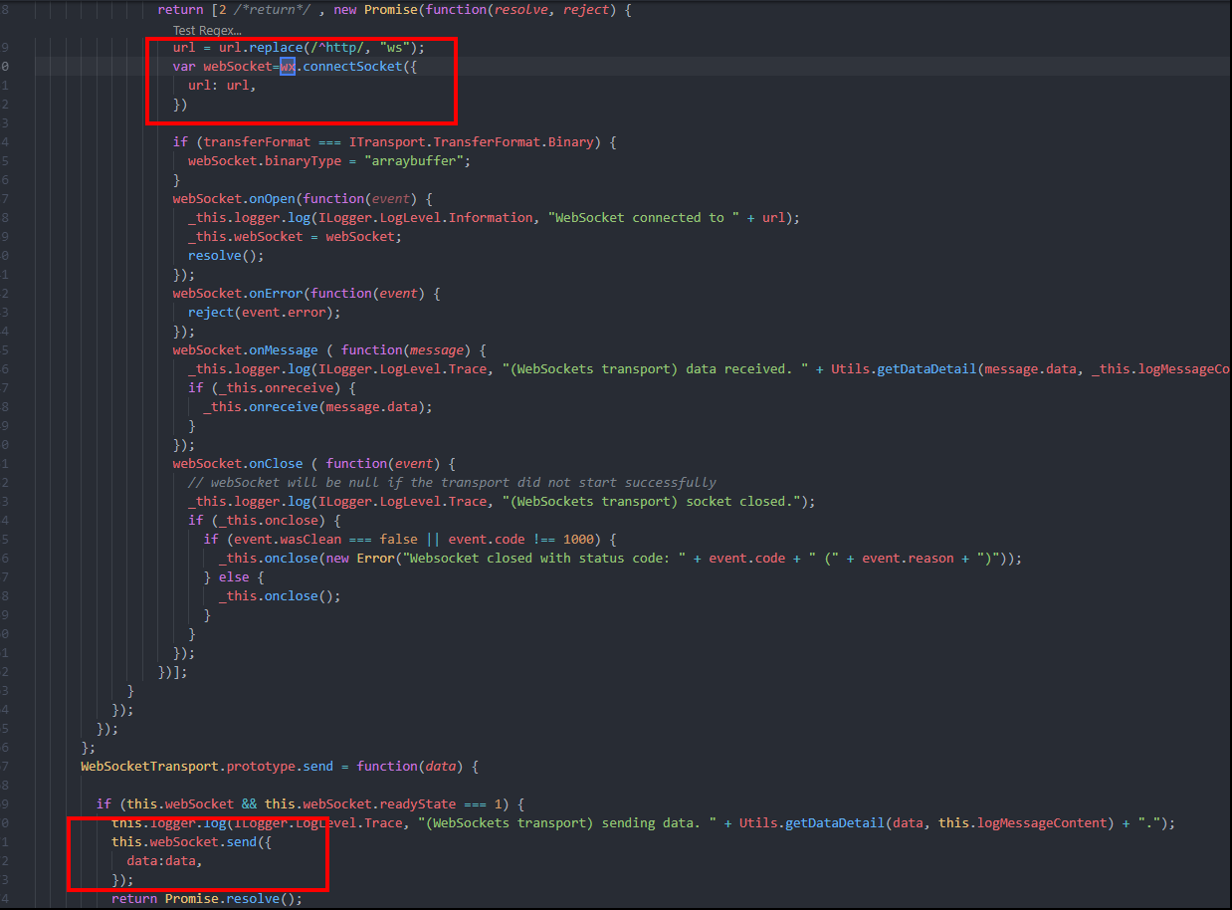Click the 'resolve();' call
This screenshot has height=910, width=1232.
coord(226,255)
